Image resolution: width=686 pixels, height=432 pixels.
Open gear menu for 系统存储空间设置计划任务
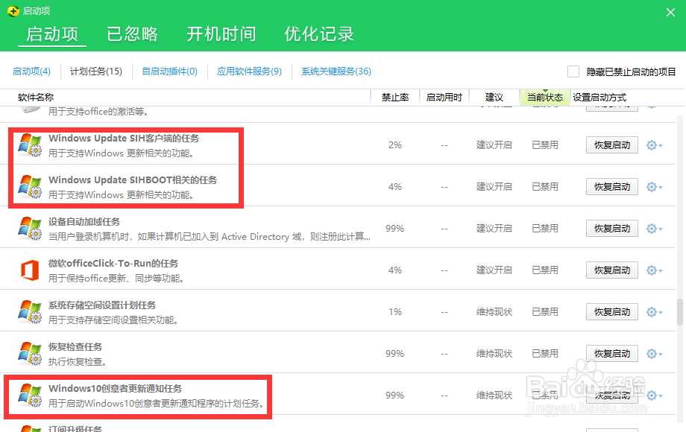[654, 312]
